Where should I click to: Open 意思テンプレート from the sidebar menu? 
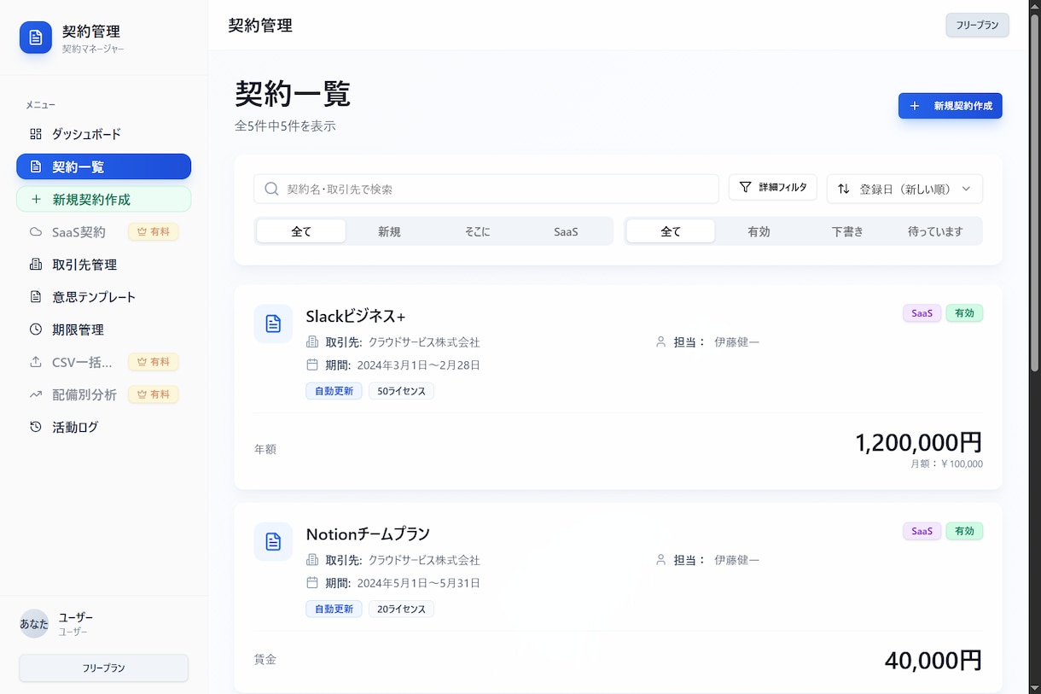[103, 297]
